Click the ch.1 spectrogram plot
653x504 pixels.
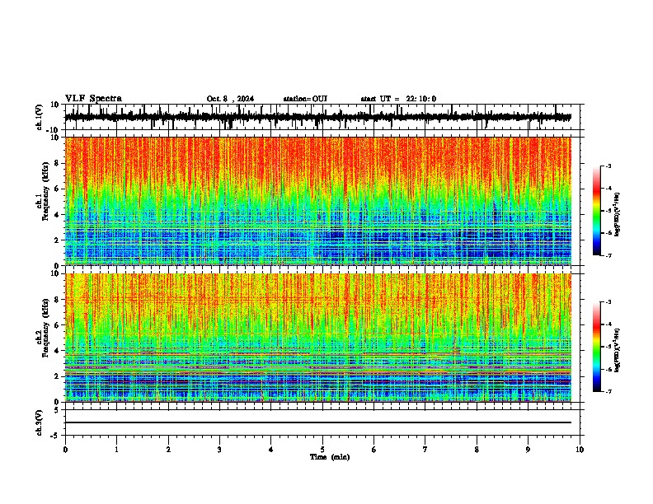point(317,201)
